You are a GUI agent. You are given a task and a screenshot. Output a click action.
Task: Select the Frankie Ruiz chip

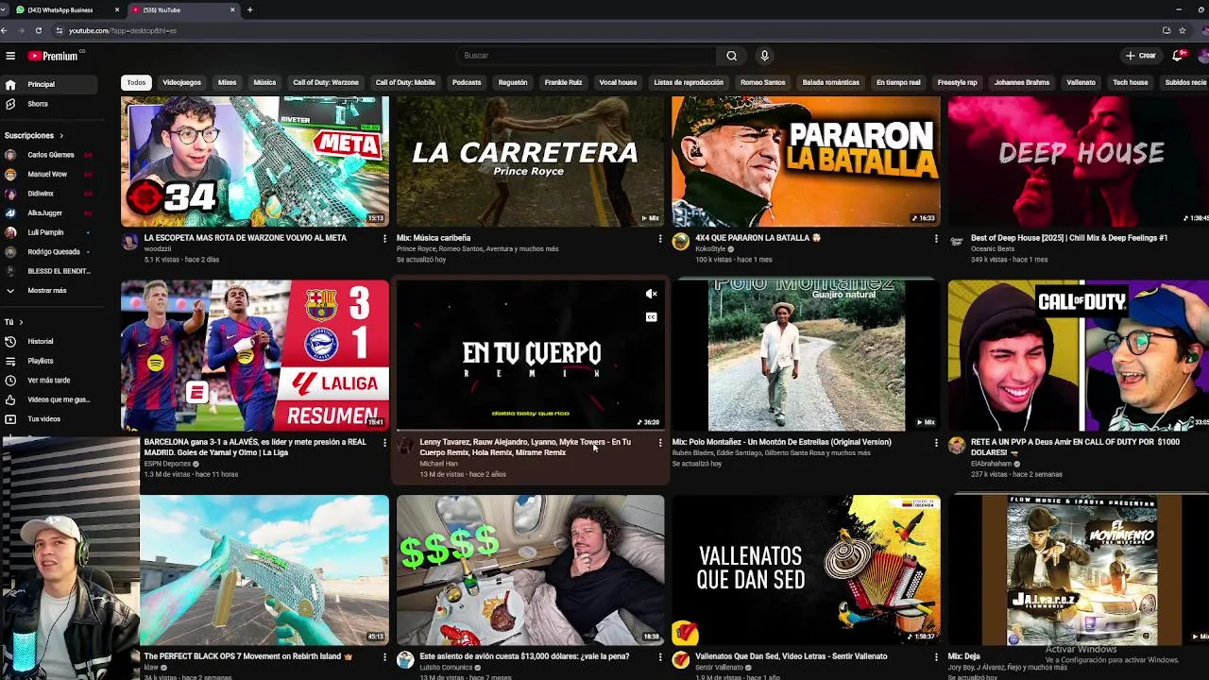[x=563, y=82]
